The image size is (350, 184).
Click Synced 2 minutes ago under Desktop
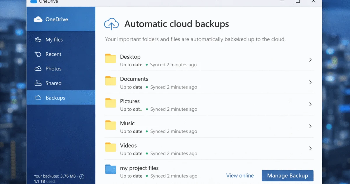[x=173, y=65]
